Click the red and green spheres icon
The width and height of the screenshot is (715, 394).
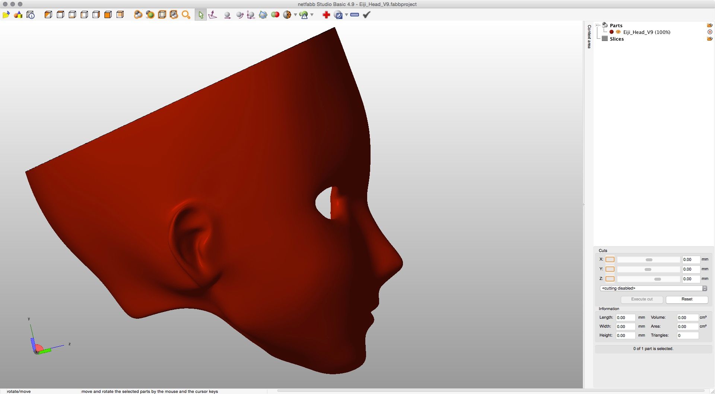coord(275,15)
